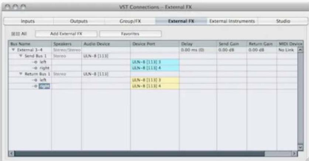309x161 pixels.
Task: Click the 0.00 ms delay value
Action: [x=198, y=50]
